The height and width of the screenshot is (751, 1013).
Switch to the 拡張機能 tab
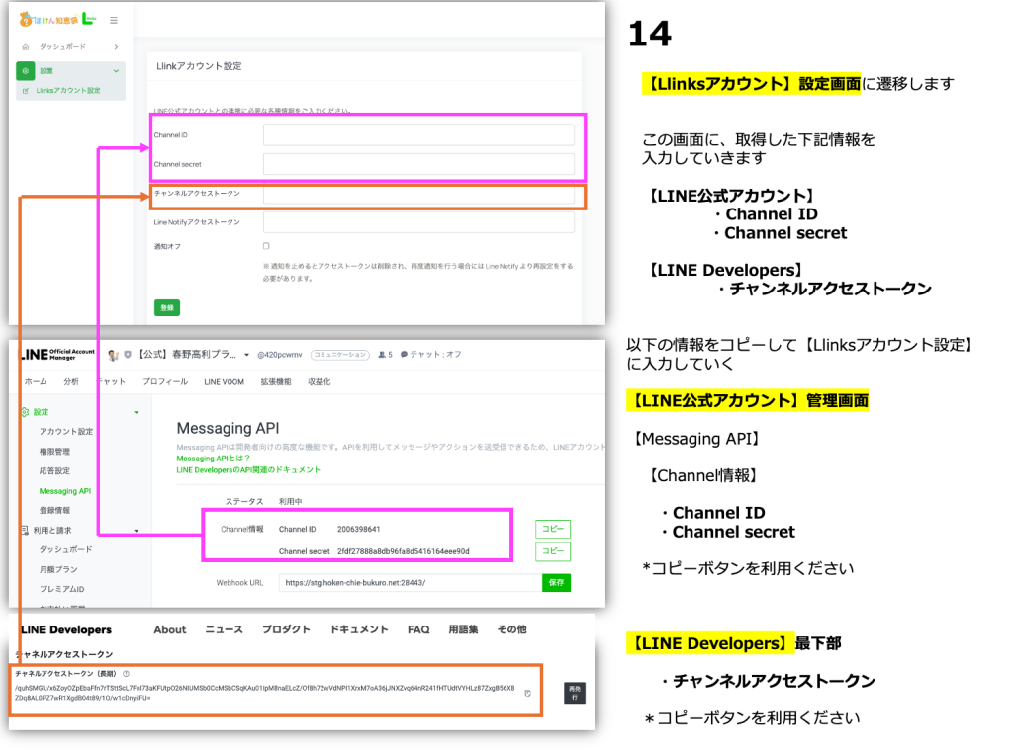click(x=276, y=382)
